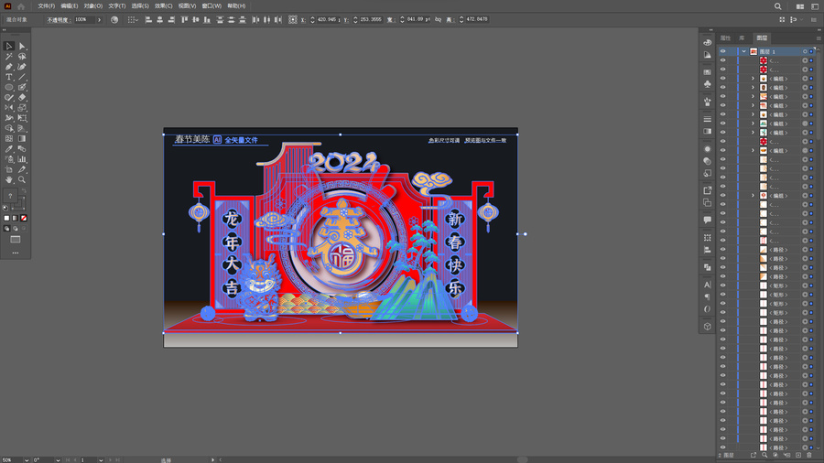
Task: Select the Gradient tool
Action: pos(22,138)
